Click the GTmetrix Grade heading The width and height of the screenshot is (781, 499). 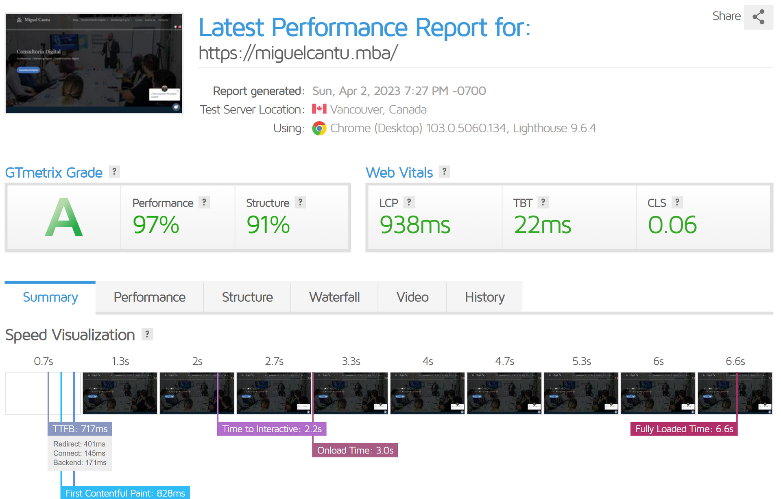[54, 172]
